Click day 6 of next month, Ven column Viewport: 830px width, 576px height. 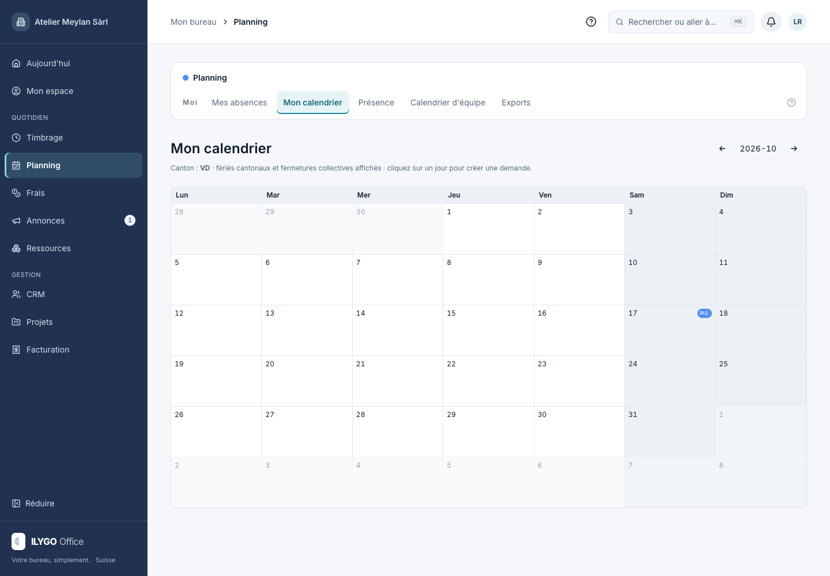pos(579,482)
